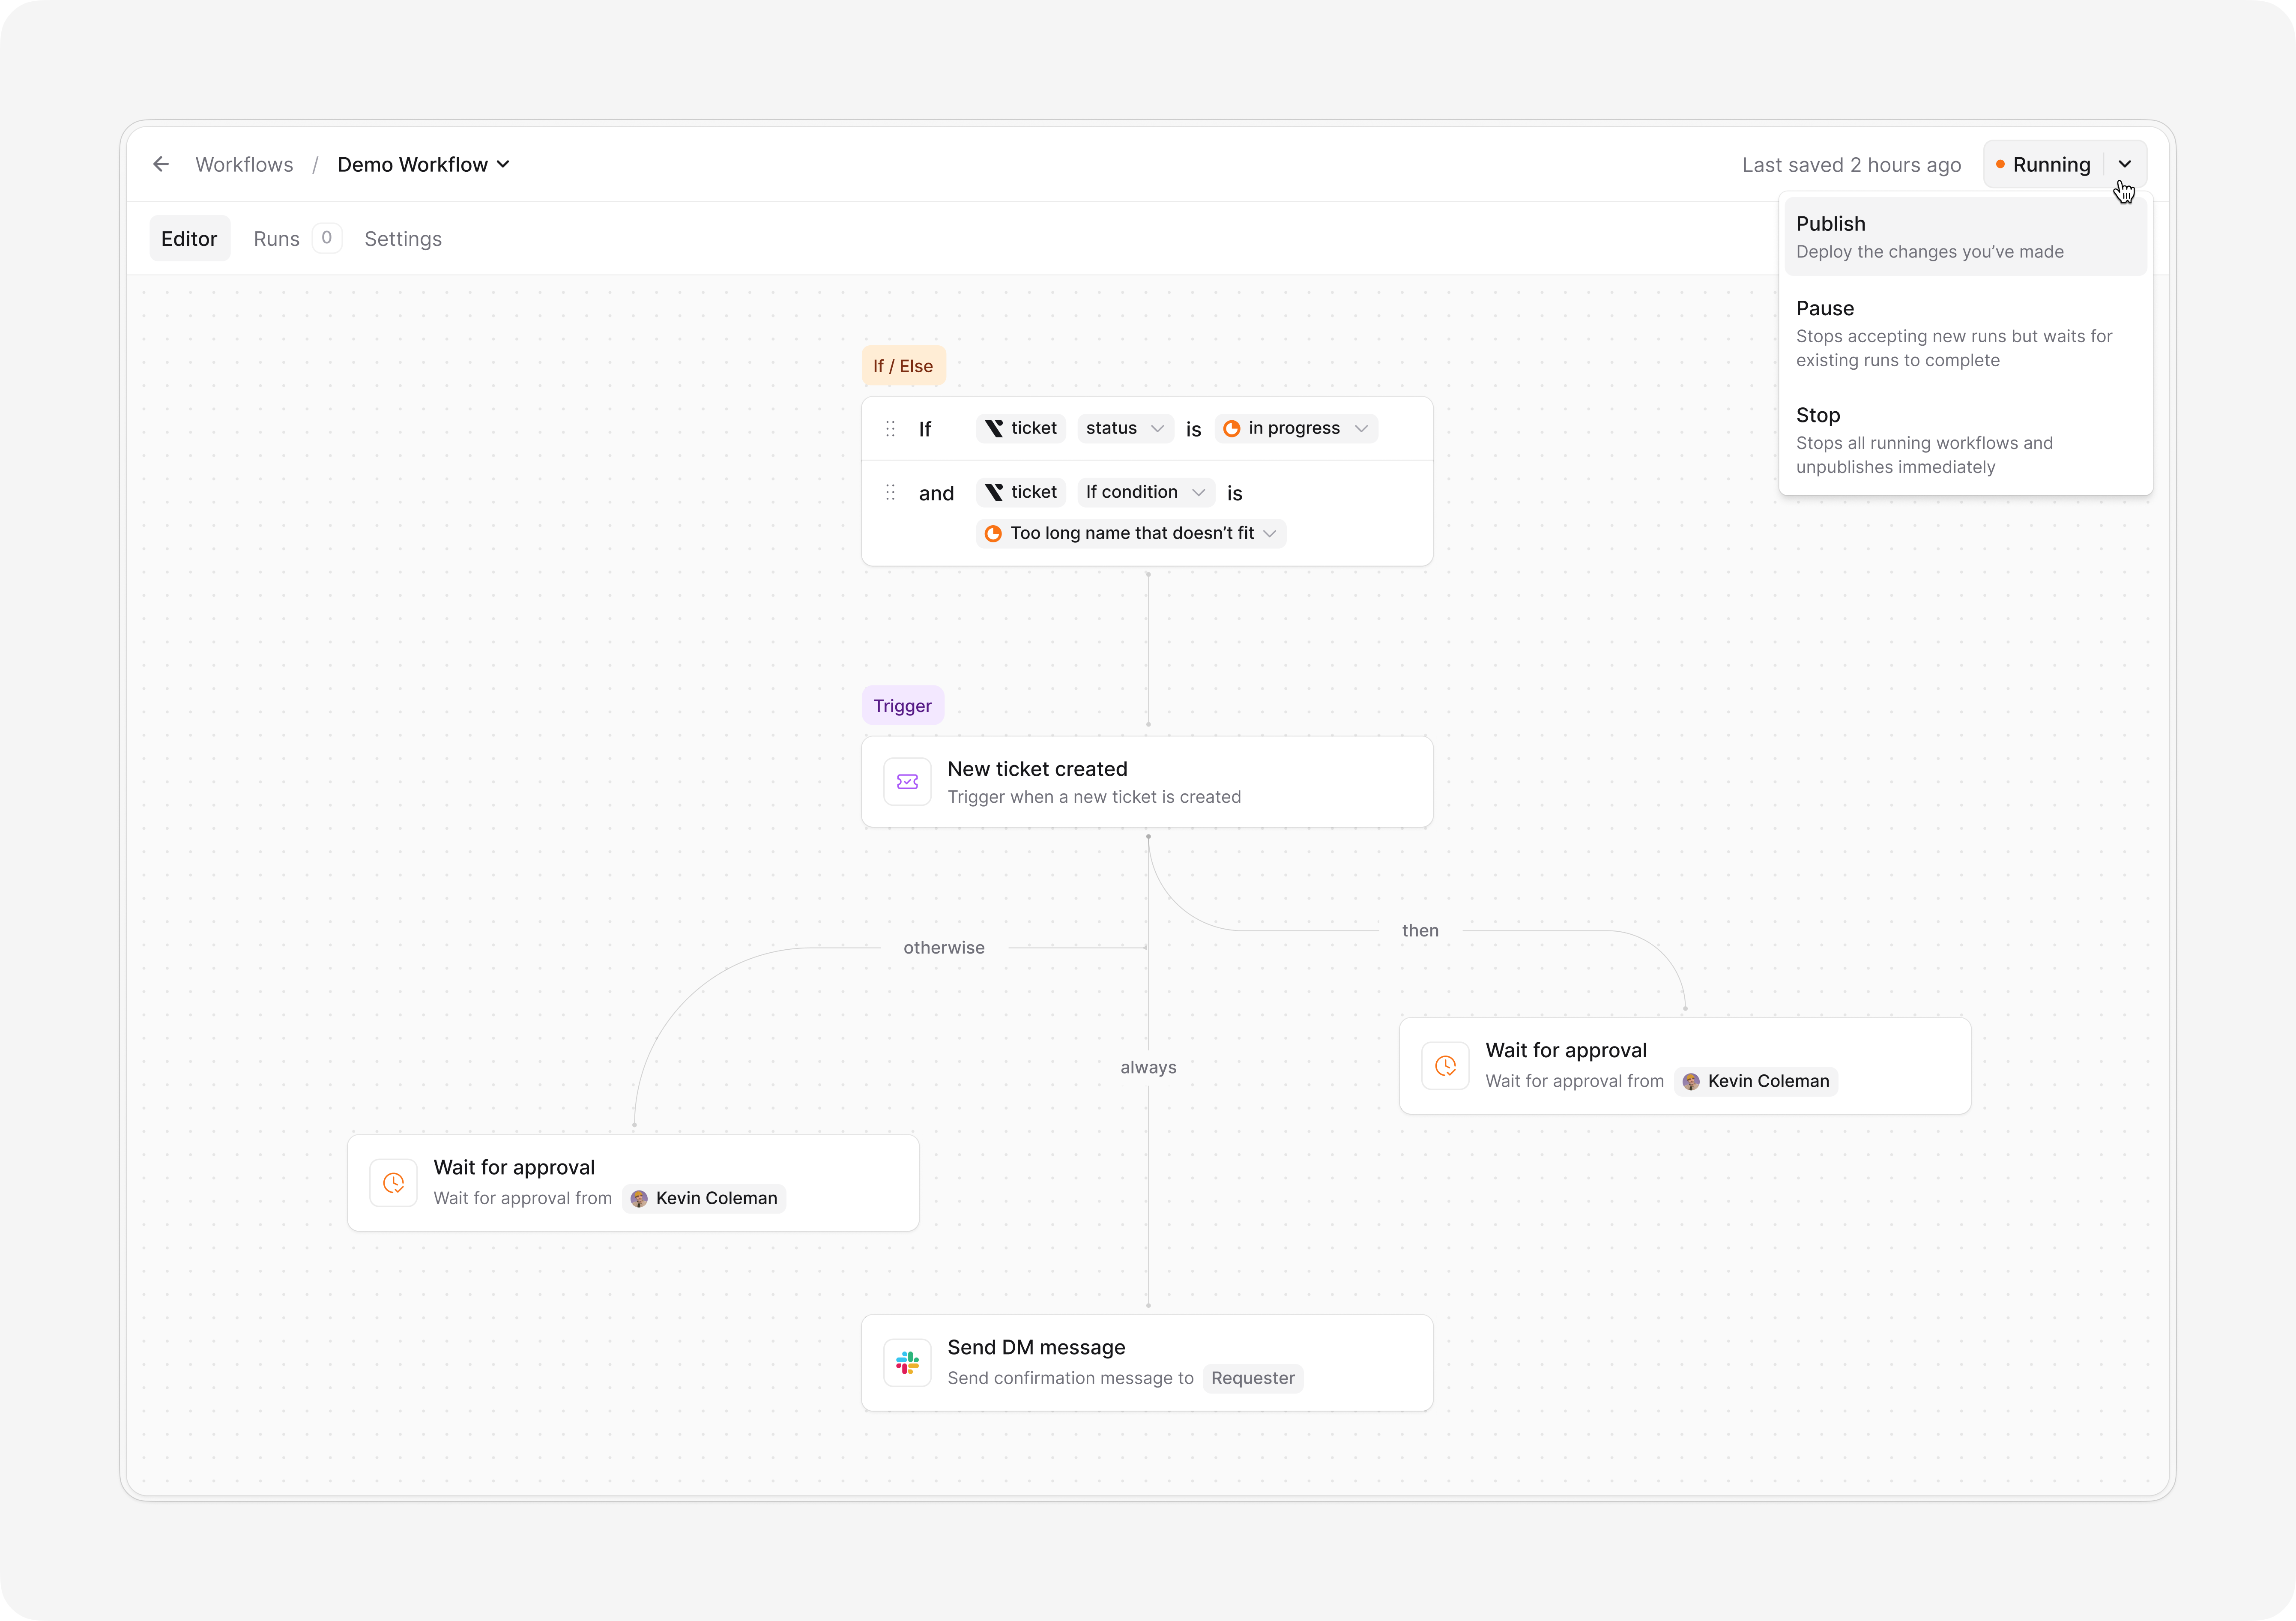The image size is (2296, 1621).
Task: Select the right Wait for approval card title
Action: [x=1566, y=1050]
